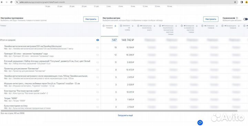Sort by visitors with card view arrow

176,26
